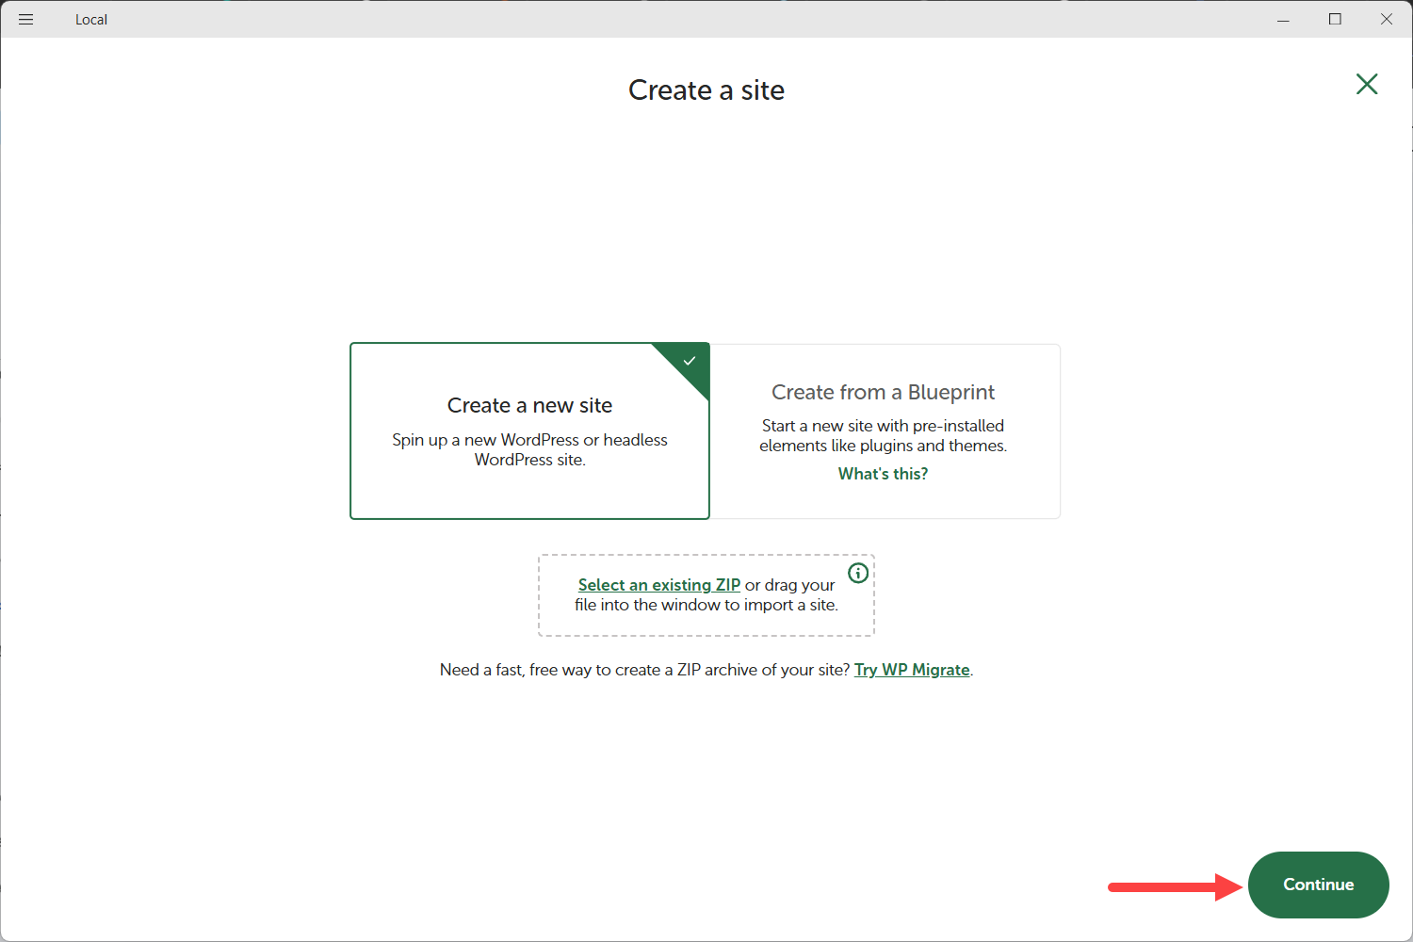The image size is (1413, 942).
Task: Click the dashed ZIP import drop zone
Action: coord(706,622)
